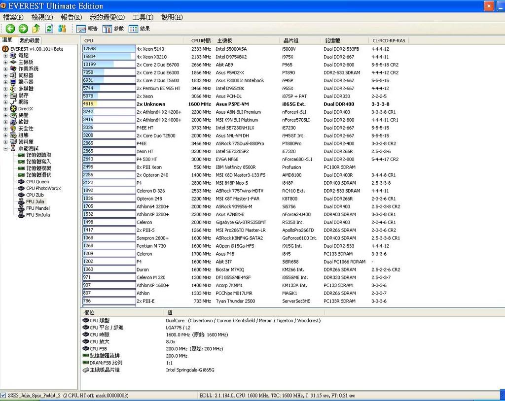The image size is (505, 401).
Task: Open the 報告 report toolbar button
Action: pyautogui.click(x=87, y=29)
